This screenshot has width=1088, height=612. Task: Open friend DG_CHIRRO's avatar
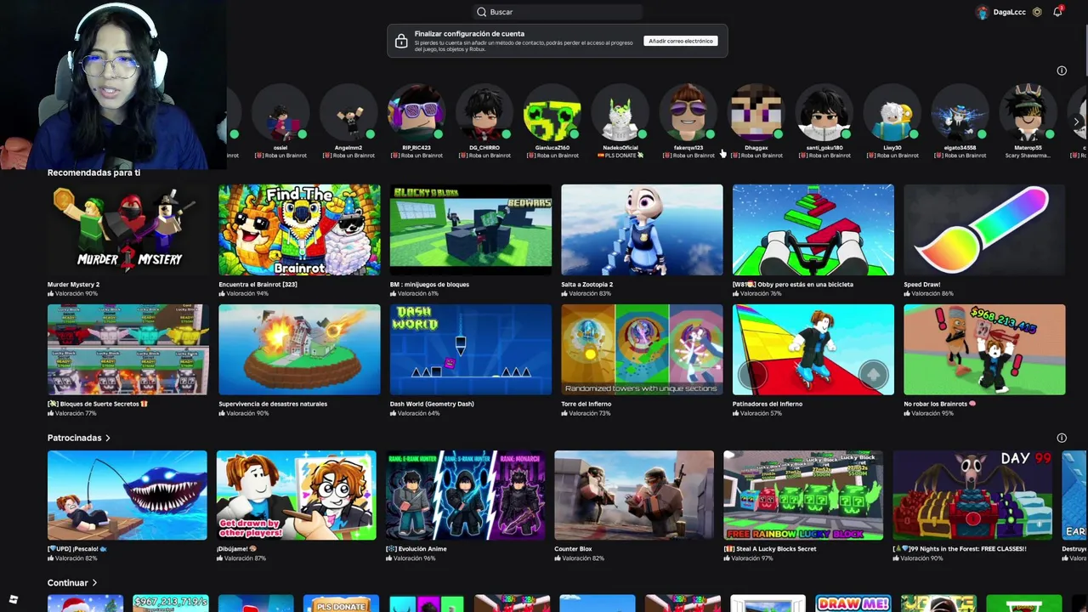484,113
